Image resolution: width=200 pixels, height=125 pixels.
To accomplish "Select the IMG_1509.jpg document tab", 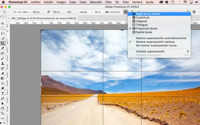I will coord(43,18).
